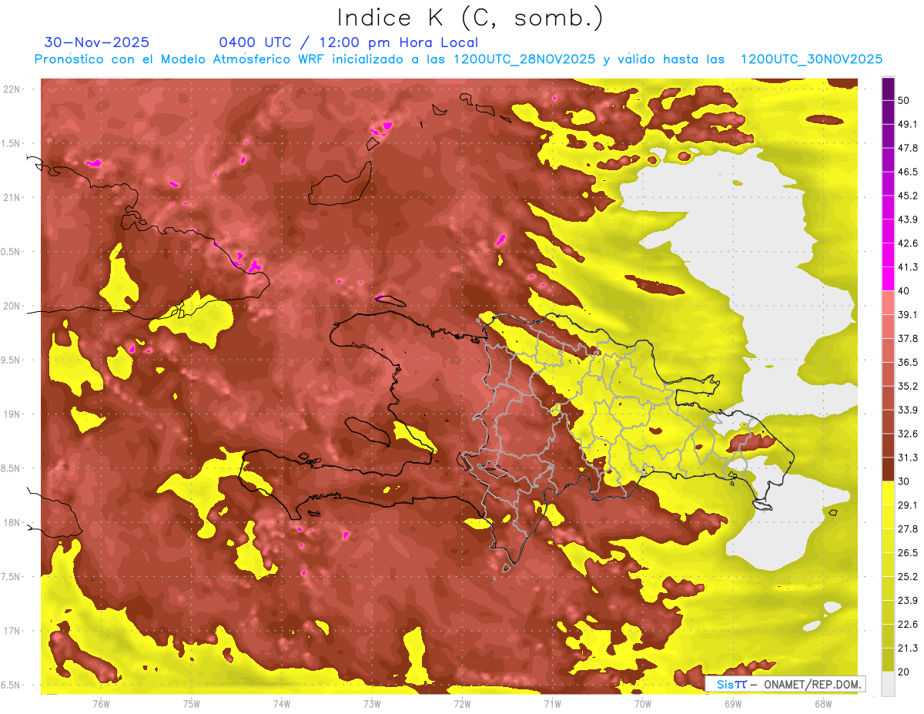Click the "20" color scale label
924x714 pixels.
pyautogui.click(x=904, y=672)
